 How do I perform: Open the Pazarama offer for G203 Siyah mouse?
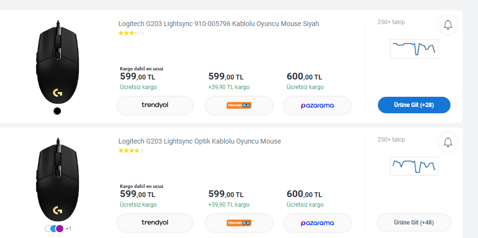[317, 105]
